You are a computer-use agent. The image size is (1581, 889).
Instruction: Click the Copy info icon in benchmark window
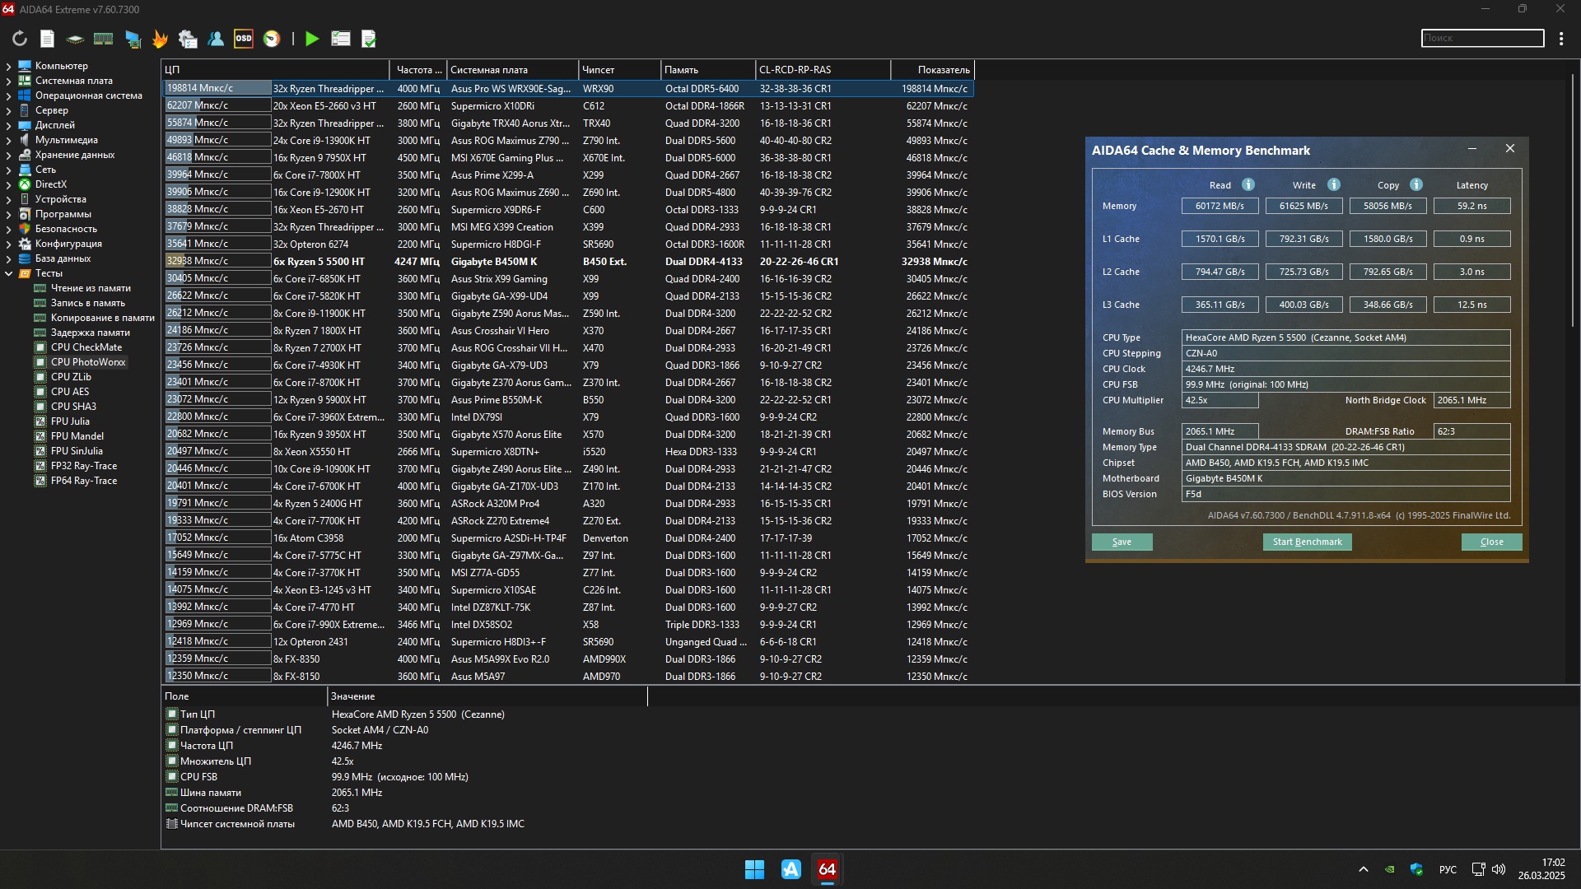tap(1416, 185)
